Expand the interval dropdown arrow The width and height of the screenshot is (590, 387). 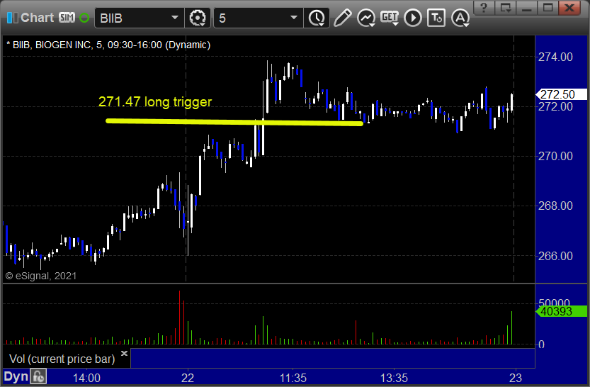[x=294, y=18]
